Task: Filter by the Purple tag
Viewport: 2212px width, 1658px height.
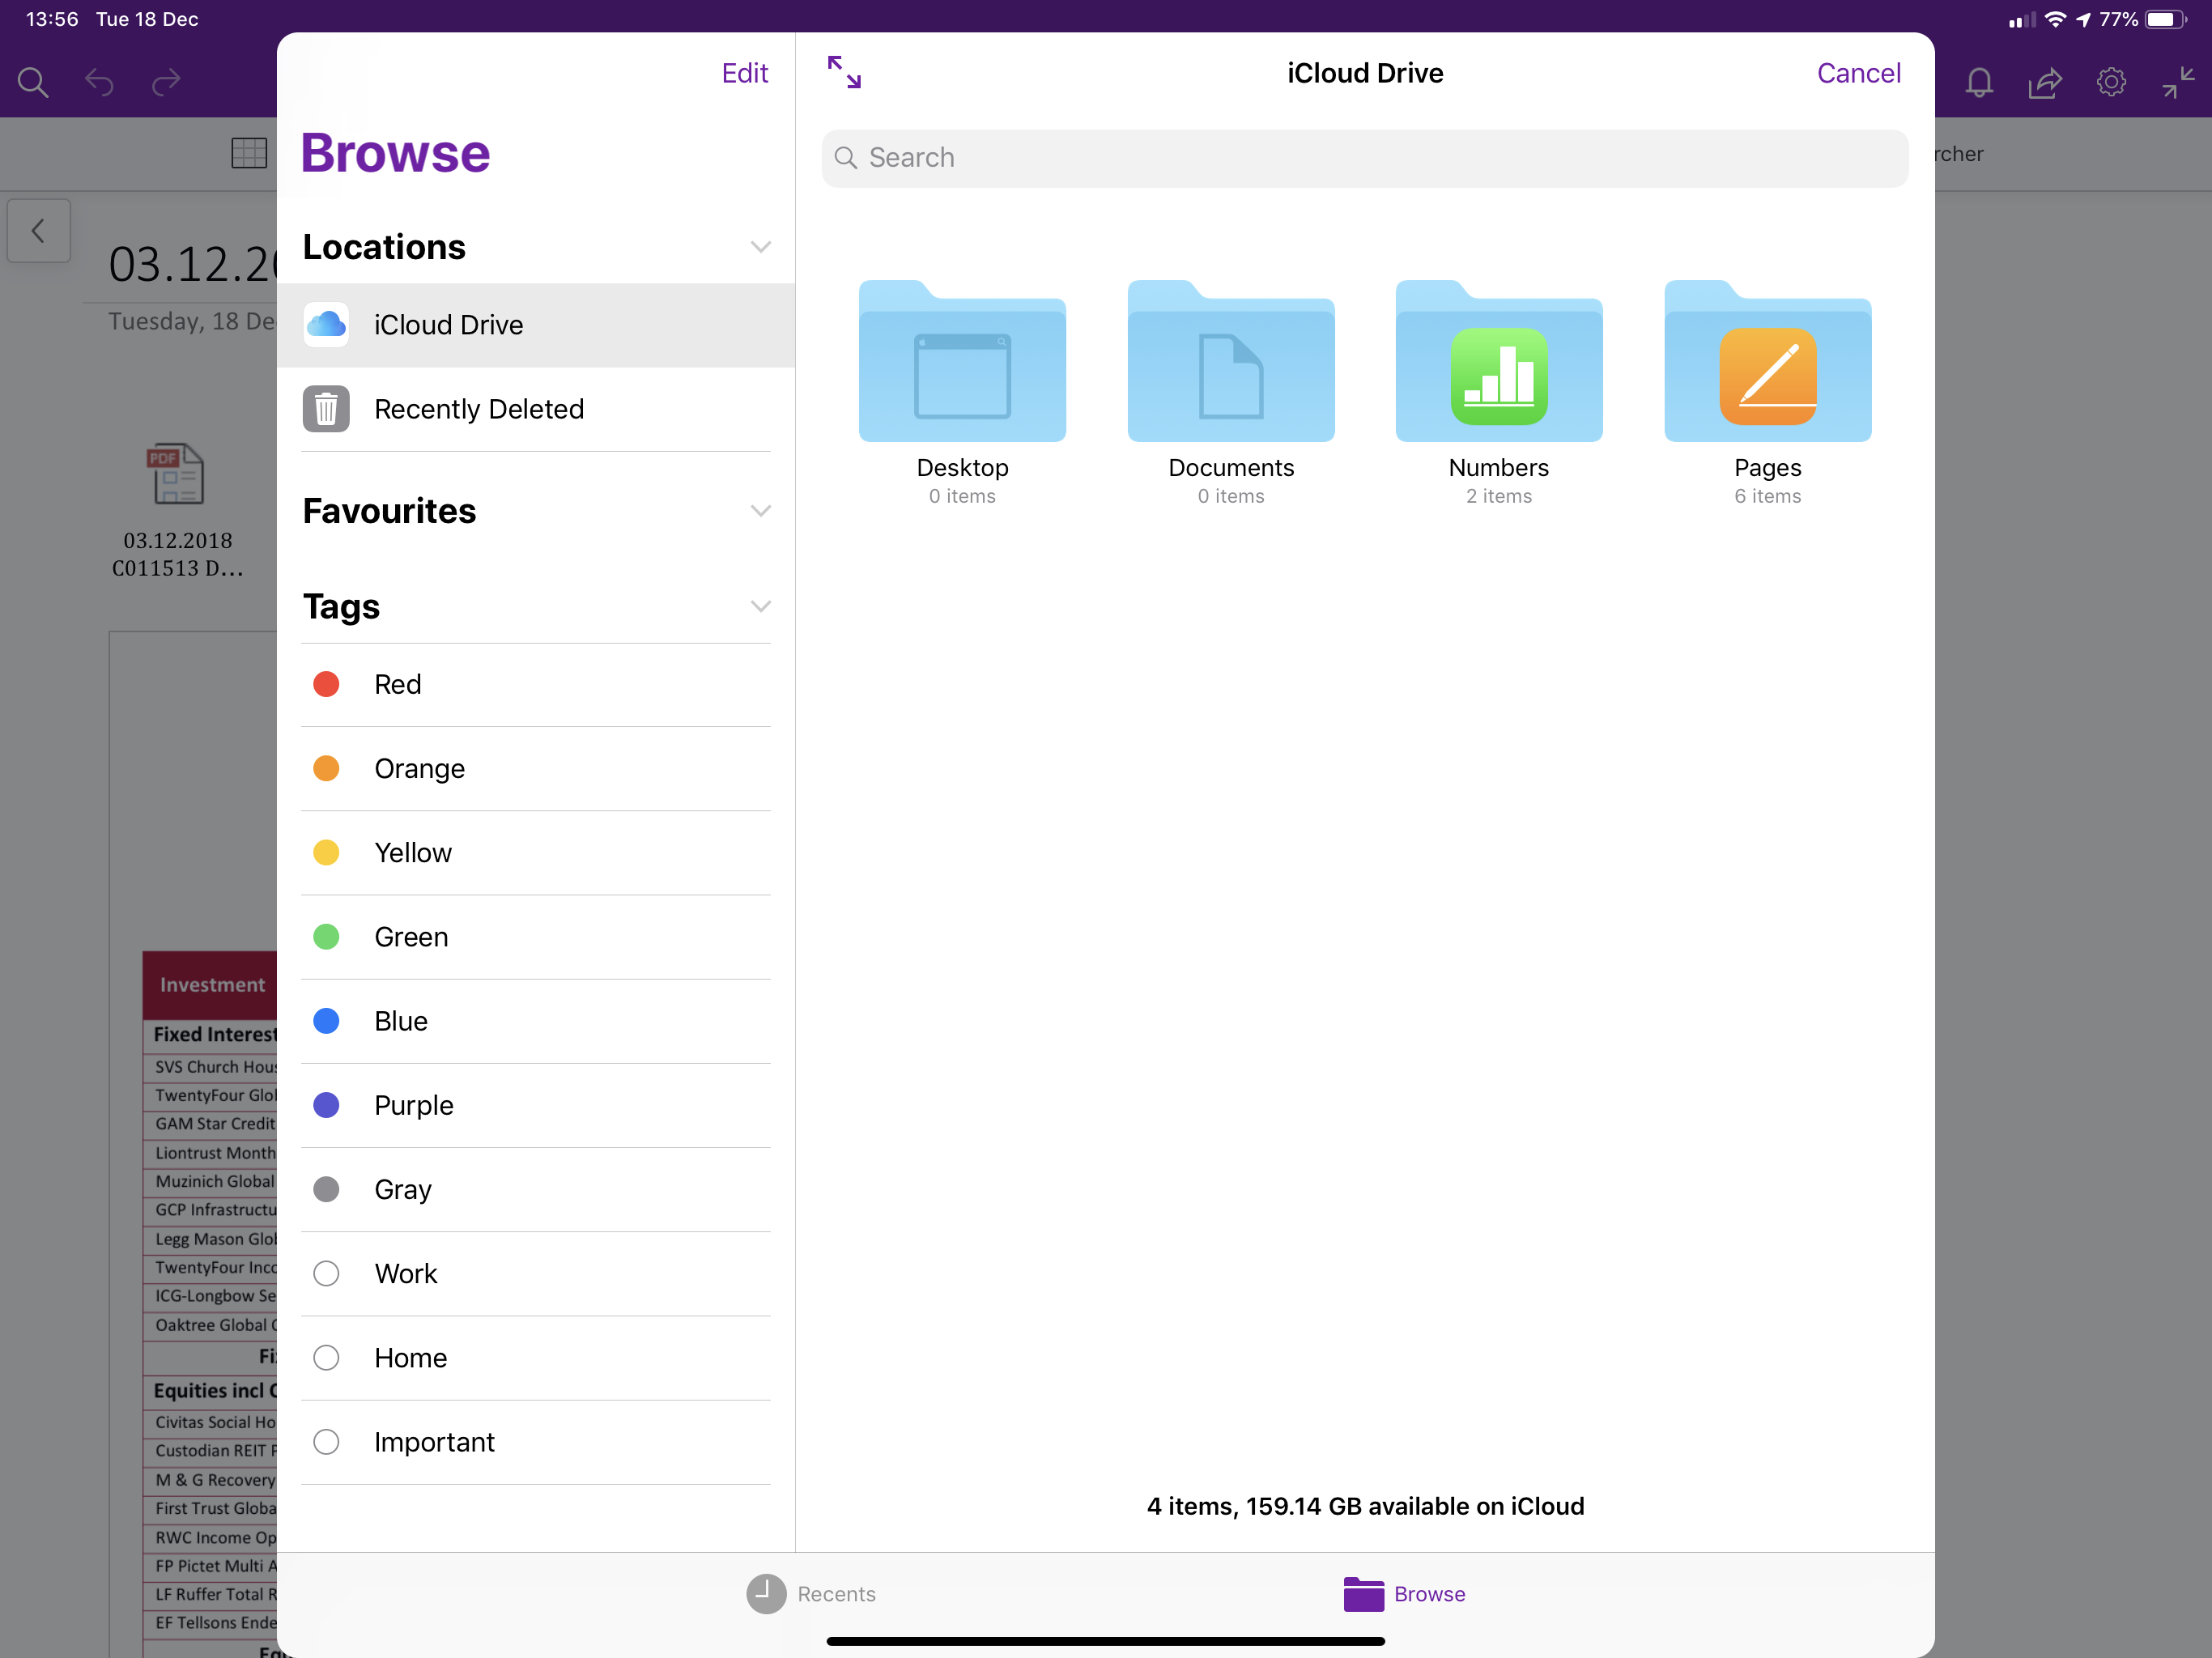Action: pos(536,1105)
